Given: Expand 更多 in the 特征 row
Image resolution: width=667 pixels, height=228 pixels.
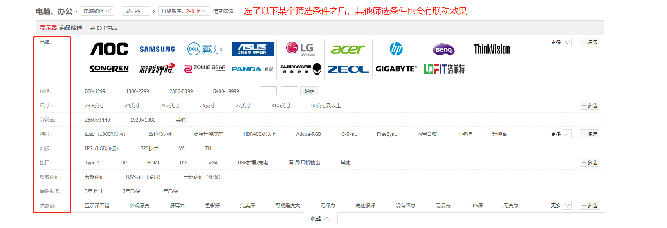Looking at the screenshot, I should coord(561,134).
